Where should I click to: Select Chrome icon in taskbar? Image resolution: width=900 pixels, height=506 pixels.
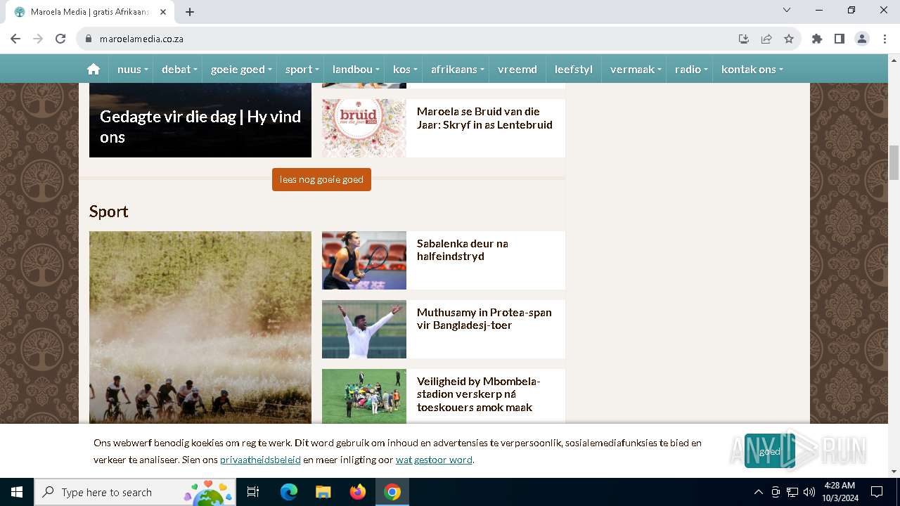392,492
